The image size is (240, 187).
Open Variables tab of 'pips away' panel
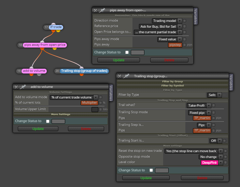click(x=196, y=16)
